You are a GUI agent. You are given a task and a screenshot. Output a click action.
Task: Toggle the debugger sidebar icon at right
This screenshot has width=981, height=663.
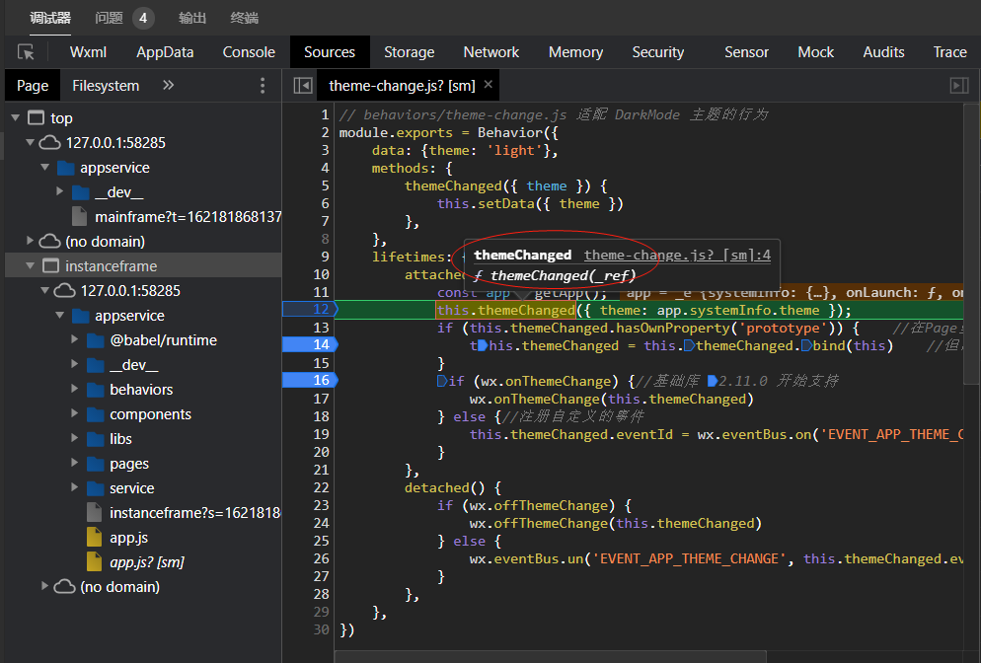(x=959, y=85)
